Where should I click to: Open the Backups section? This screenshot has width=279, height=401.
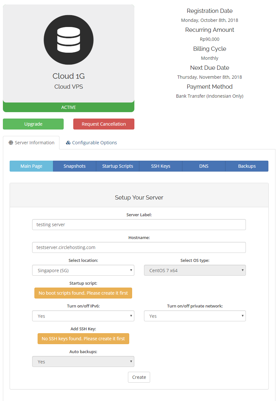tap(247, 166)
